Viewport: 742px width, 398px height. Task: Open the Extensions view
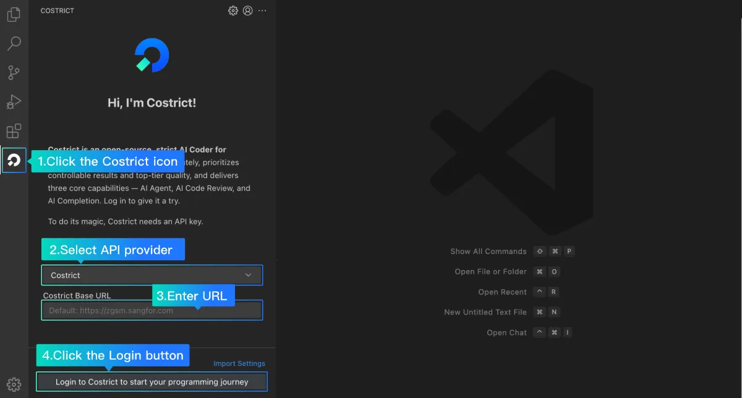tap(14, 131)
